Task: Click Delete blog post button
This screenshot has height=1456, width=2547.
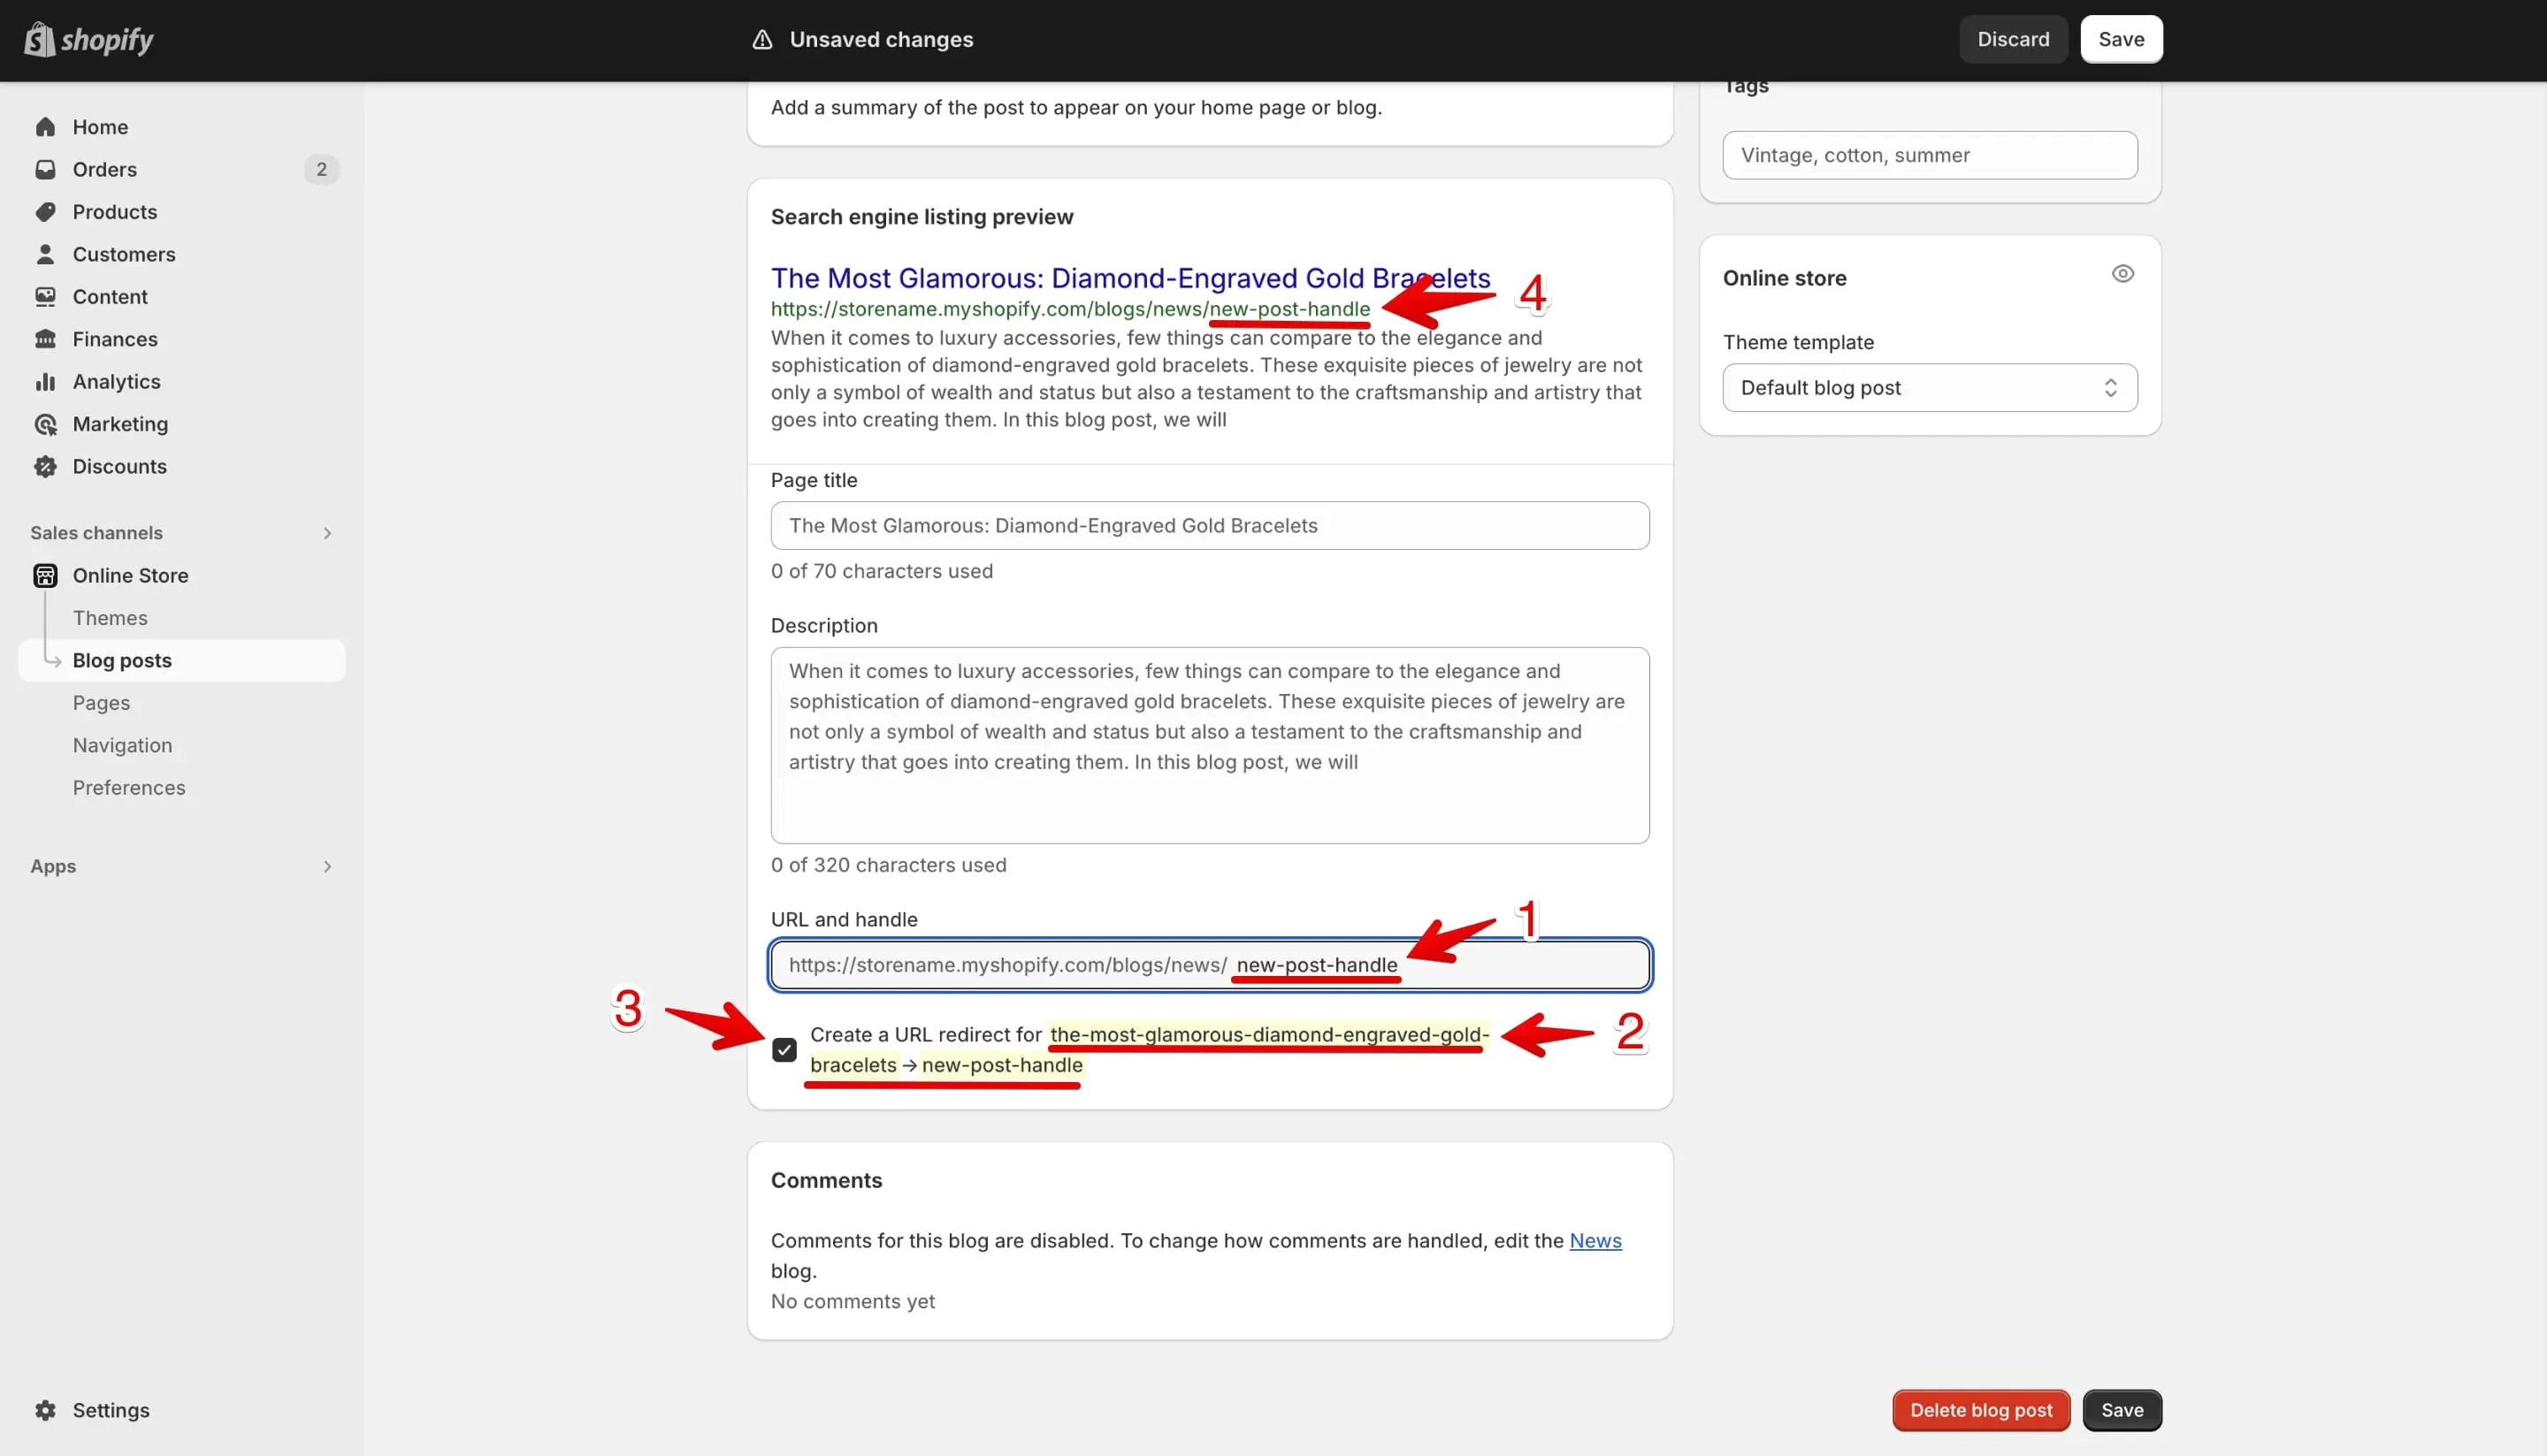Action: pyautogui.click(x=1981, y=1410)
